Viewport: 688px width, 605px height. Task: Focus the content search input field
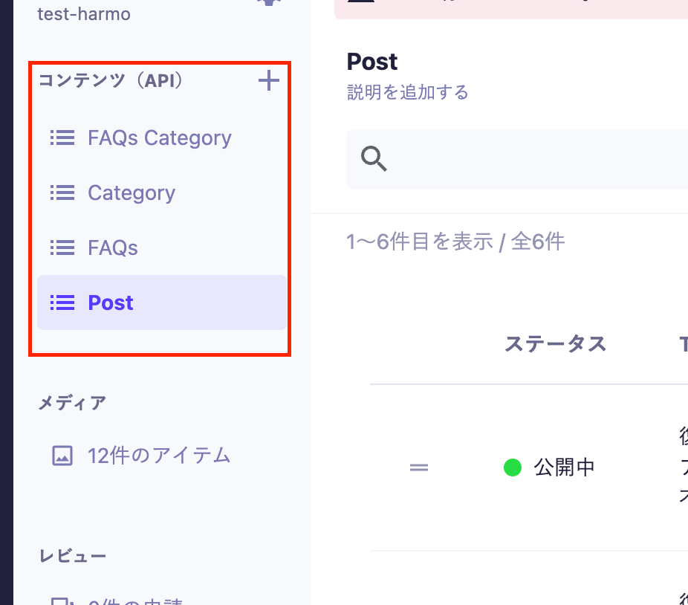tap(535, 158)
